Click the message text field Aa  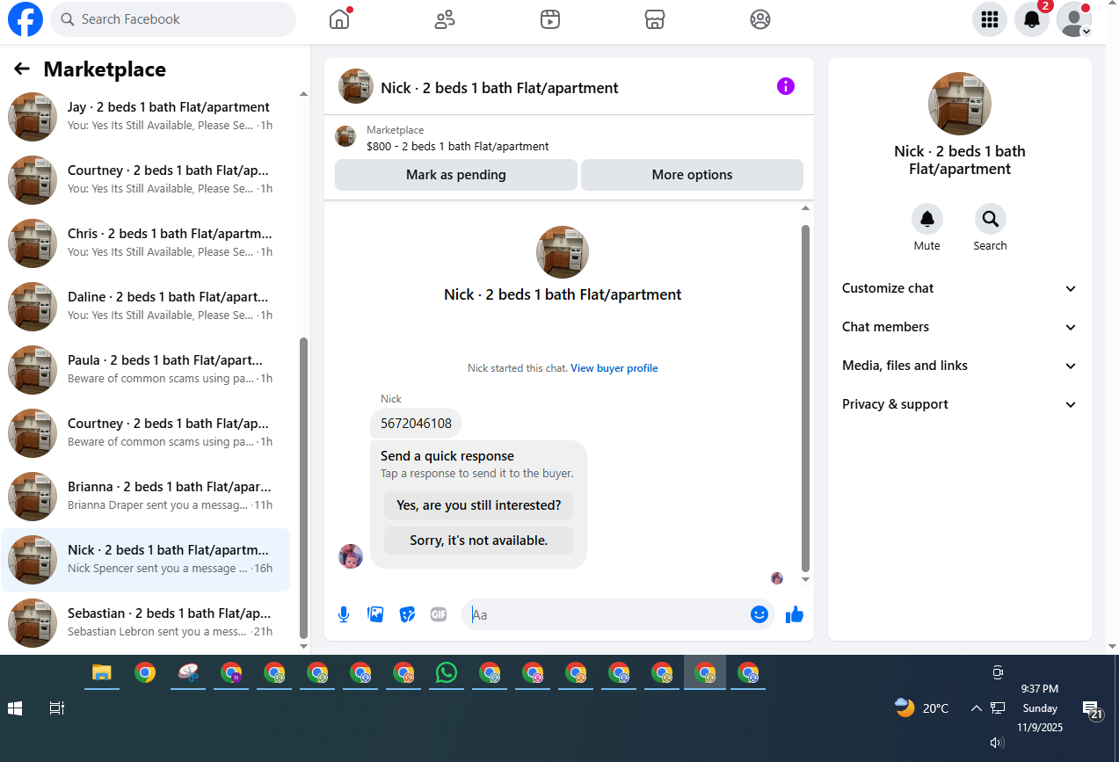tap(607, 614)
